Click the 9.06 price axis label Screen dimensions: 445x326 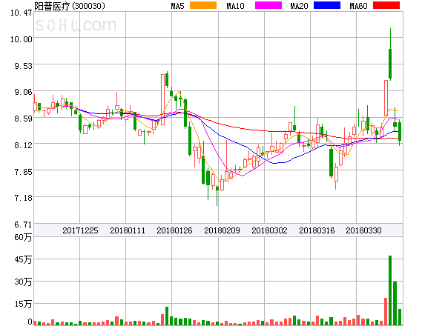(23, 92)
